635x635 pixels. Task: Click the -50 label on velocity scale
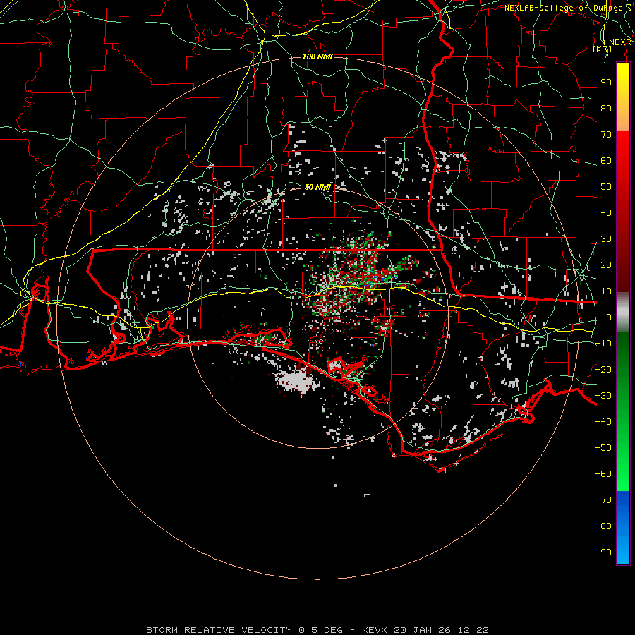603,448
